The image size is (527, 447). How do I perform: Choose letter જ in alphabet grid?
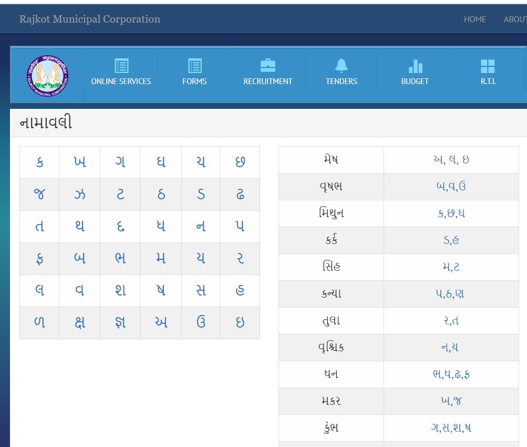tap(39, 194)
